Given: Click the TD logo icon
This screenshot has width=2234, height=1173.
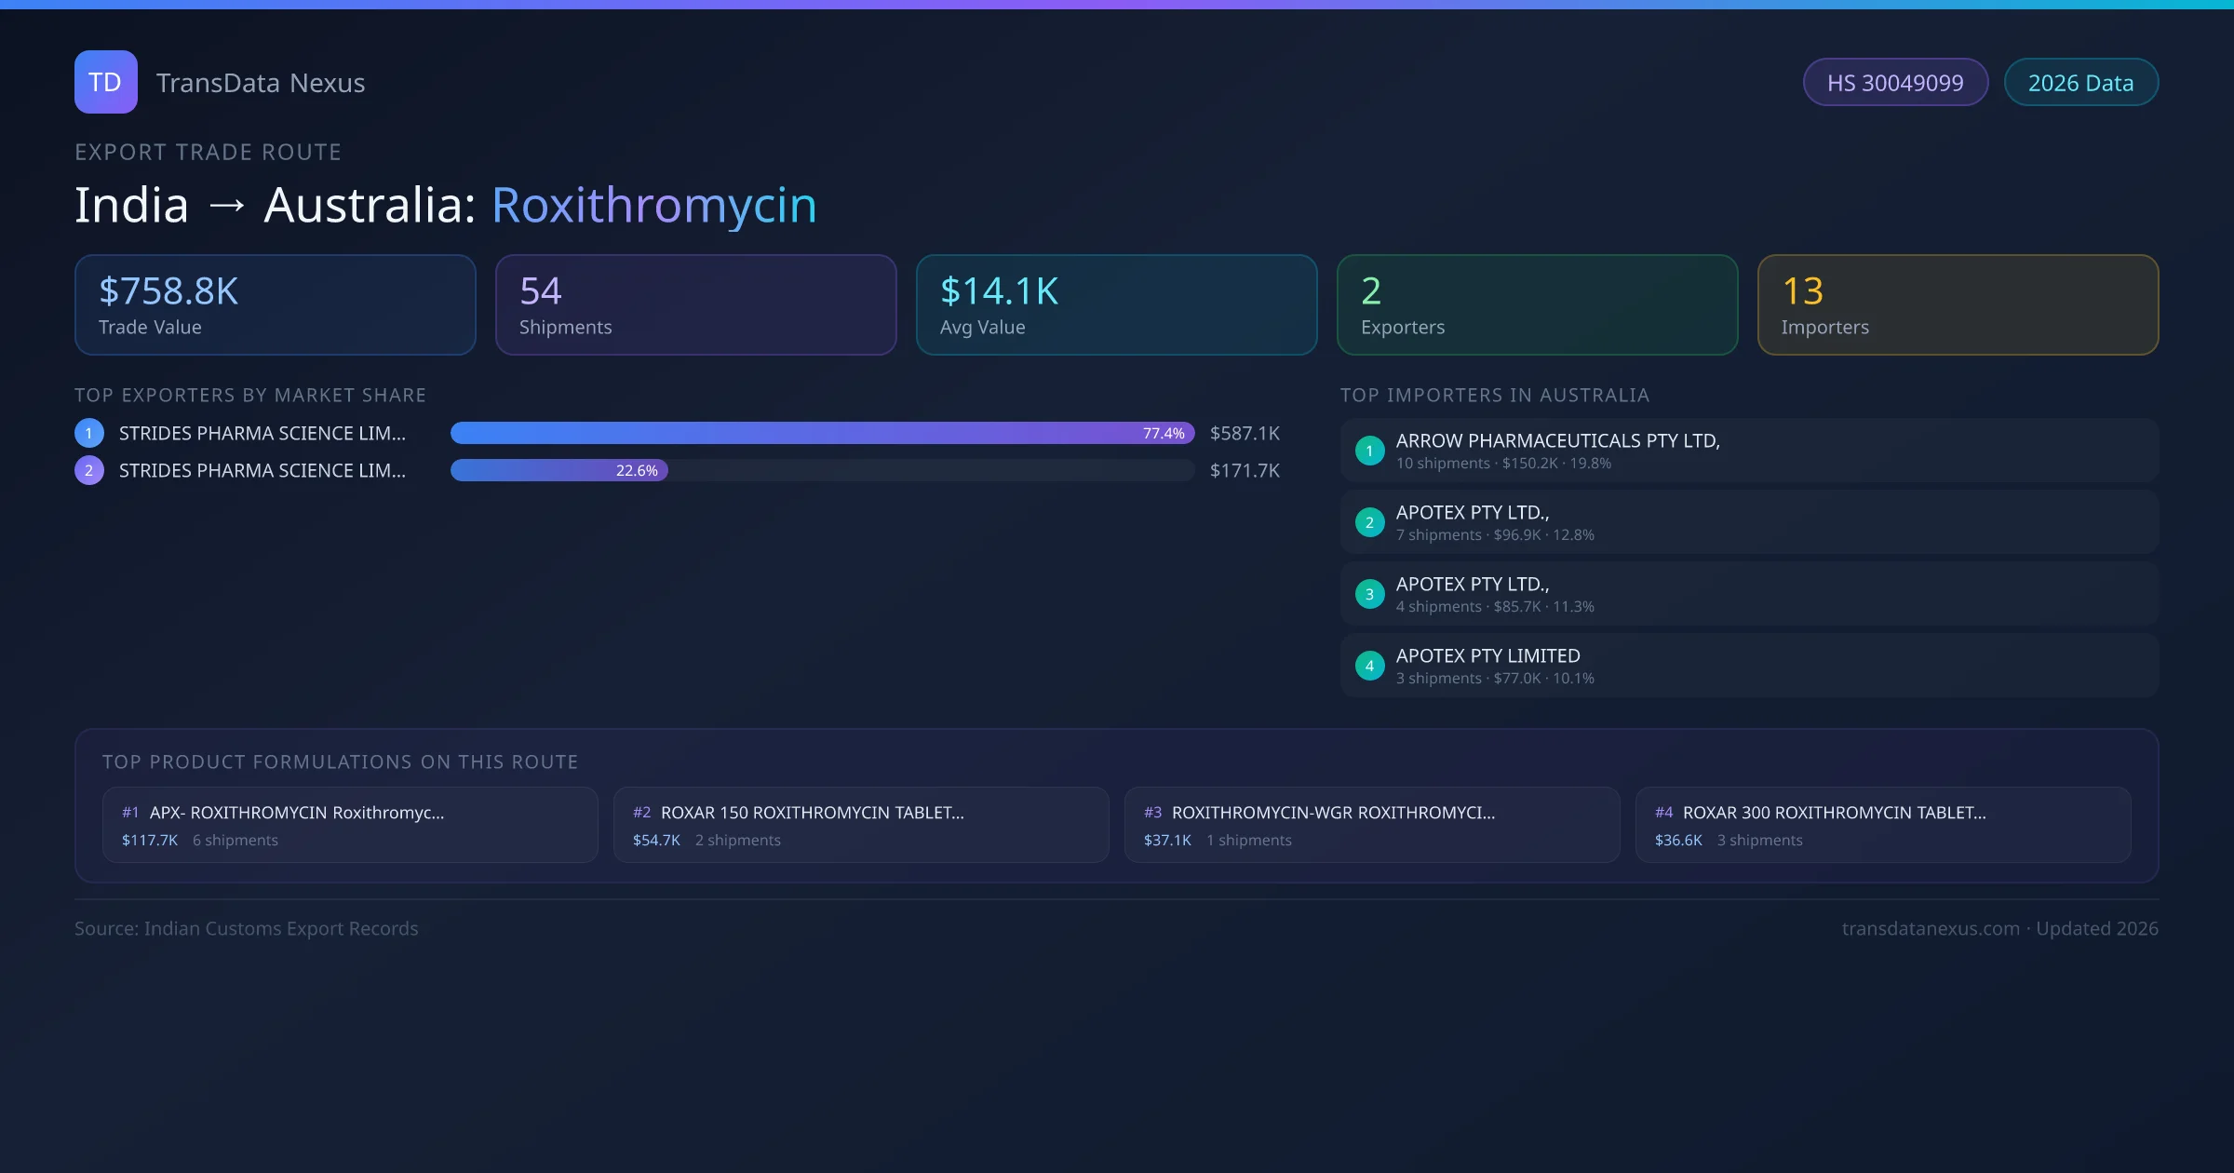Looking at the screenshot, I should [106, 82].
